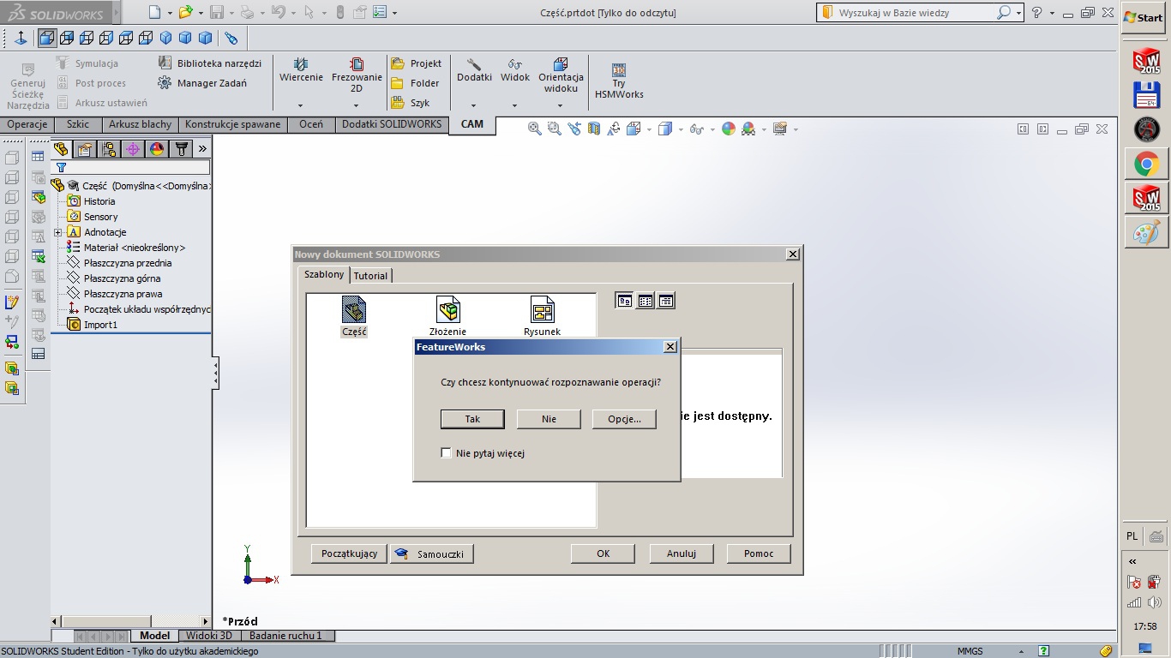Select the ConfigurationManager tab icon
1171x658 pixels.
click(109, 149)
